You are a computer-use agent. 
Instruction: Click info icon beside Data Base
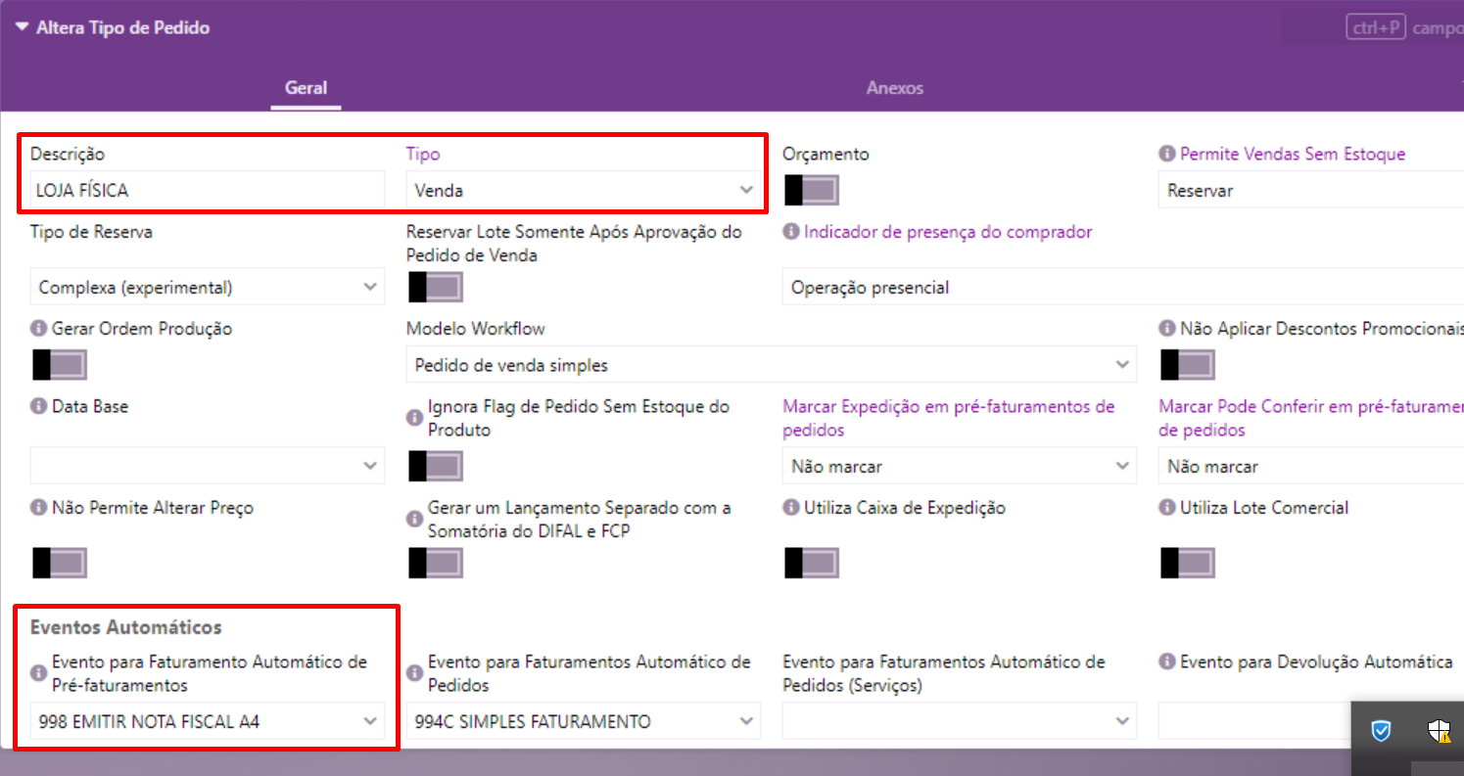pyautogui.click(x=39, y=406)
